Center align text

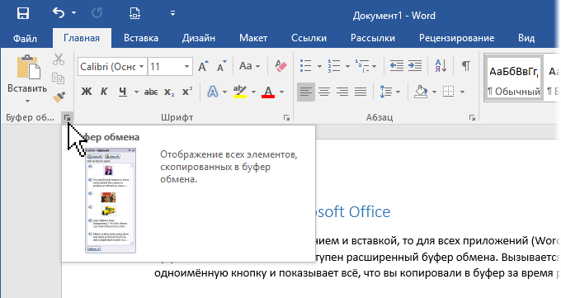pyautogui.click(x=324, y=92)
